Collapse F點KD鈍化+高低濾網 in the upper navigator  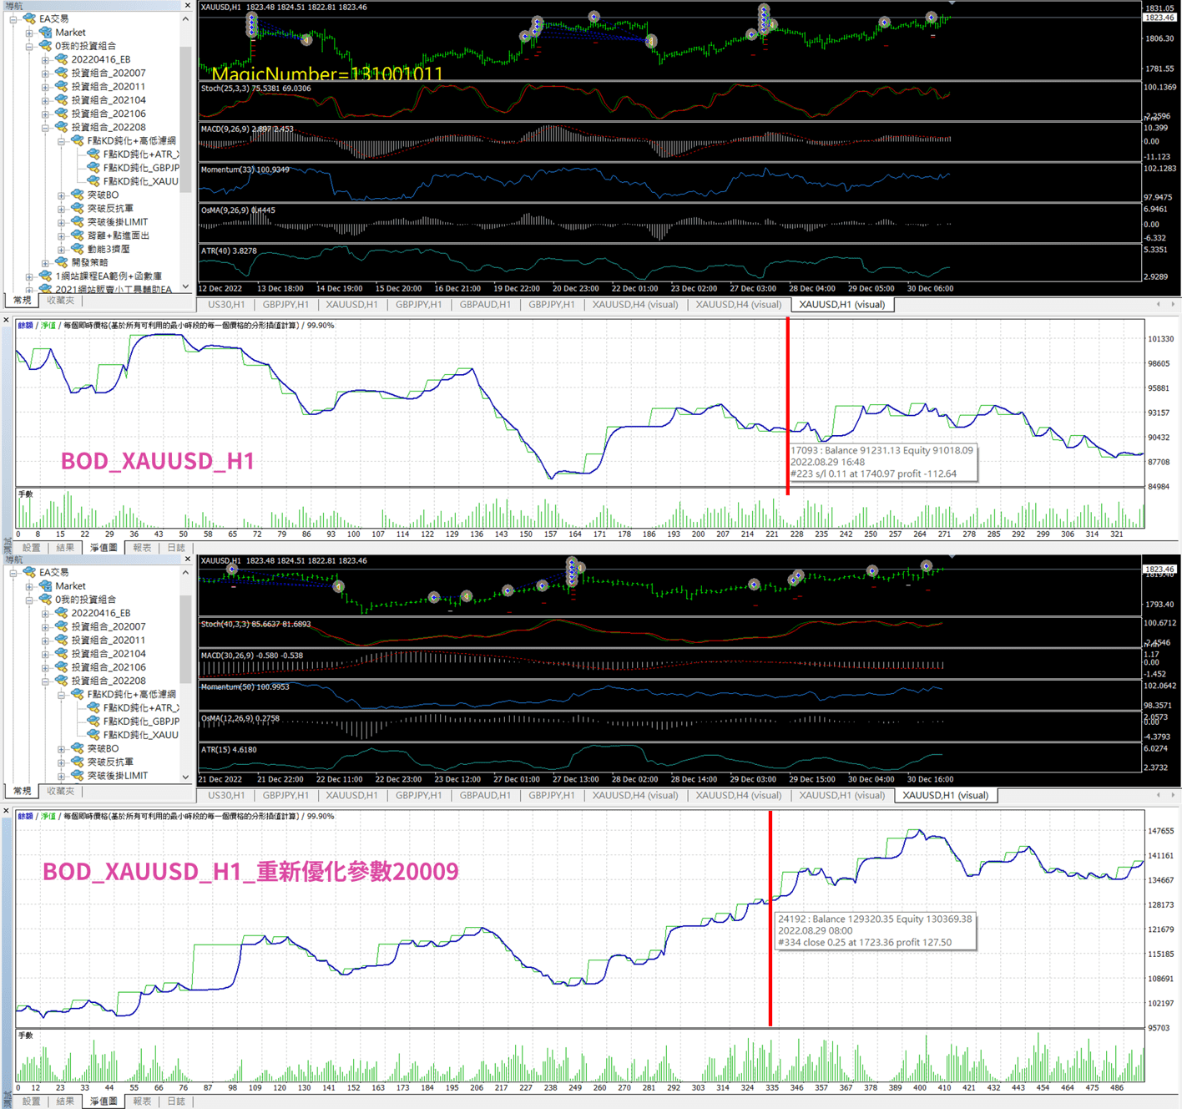(61, 141)
